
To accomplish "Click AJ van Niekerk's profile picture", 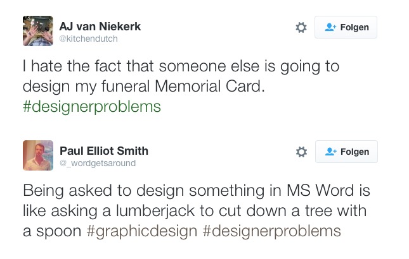I will 37,31.
